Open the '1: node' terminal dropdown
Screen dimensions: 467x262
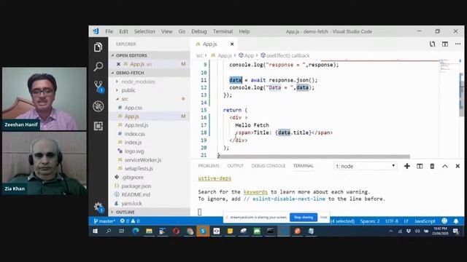366,167
